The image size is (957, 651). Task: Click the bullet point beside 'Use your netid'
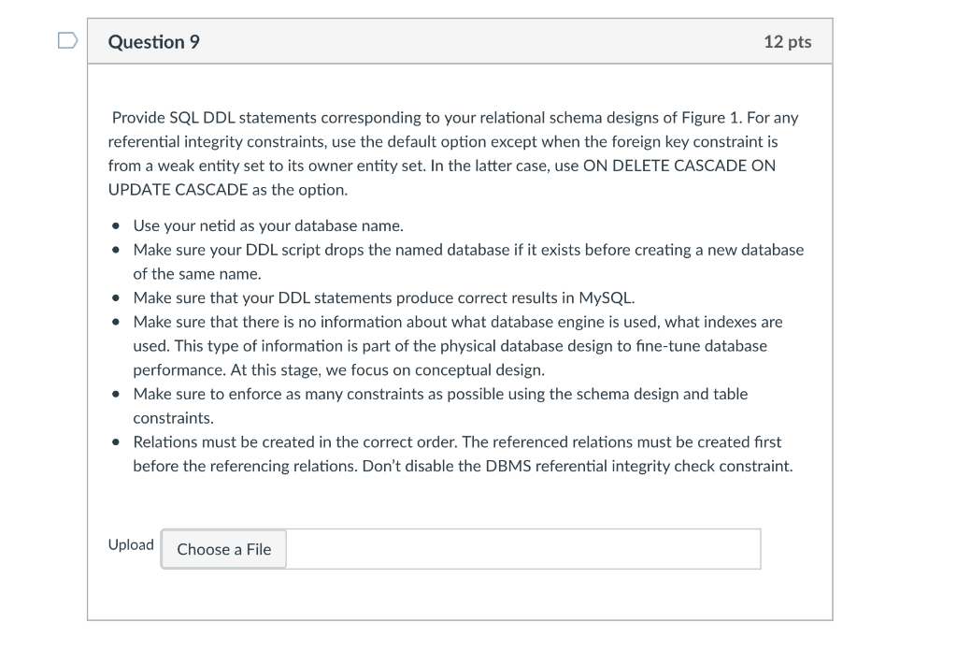(x=115, y=225)
